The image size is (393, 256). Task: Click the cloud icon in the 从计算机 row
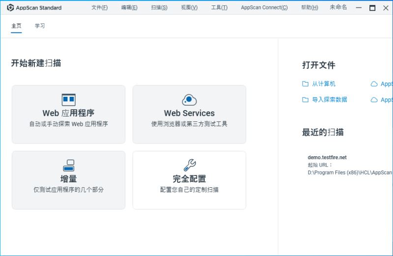(x=374, y=84)
